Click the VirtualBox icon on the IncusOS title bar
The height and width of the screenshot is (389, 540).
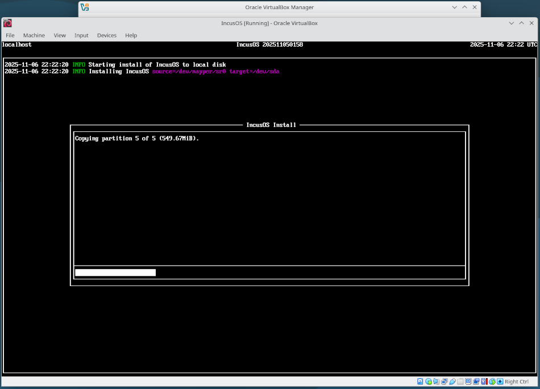click(7, 23)
